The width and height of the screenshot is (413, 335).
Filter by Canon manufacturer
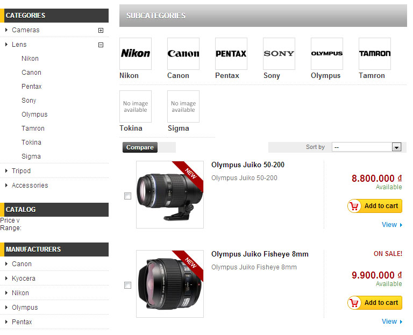pos(22,264)
